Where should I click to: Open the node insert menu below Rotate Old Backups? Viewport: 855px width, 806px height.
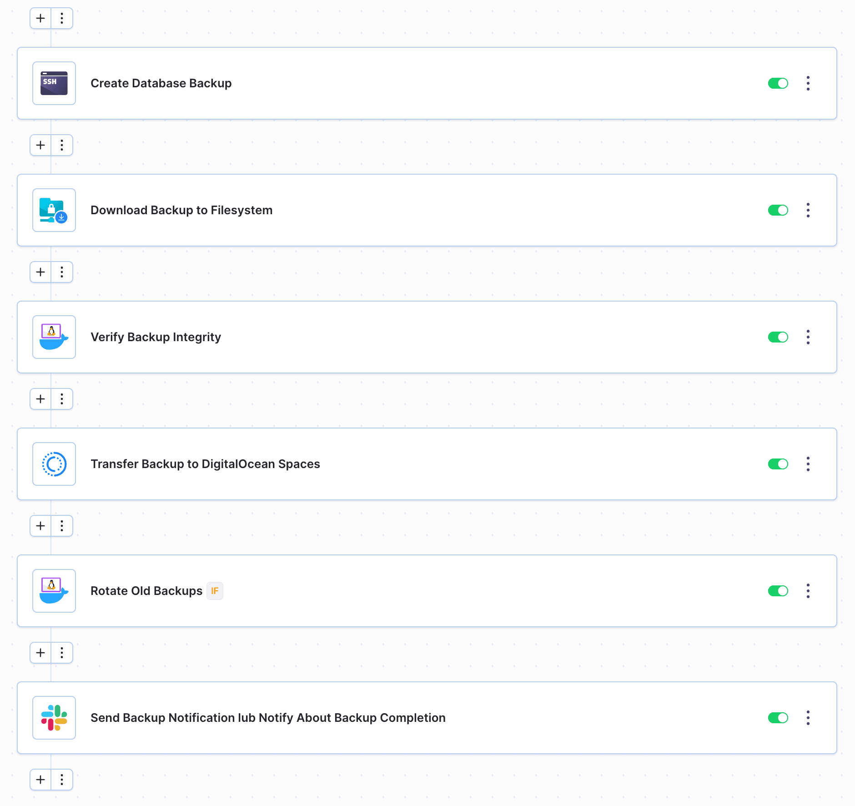[62, 653]
